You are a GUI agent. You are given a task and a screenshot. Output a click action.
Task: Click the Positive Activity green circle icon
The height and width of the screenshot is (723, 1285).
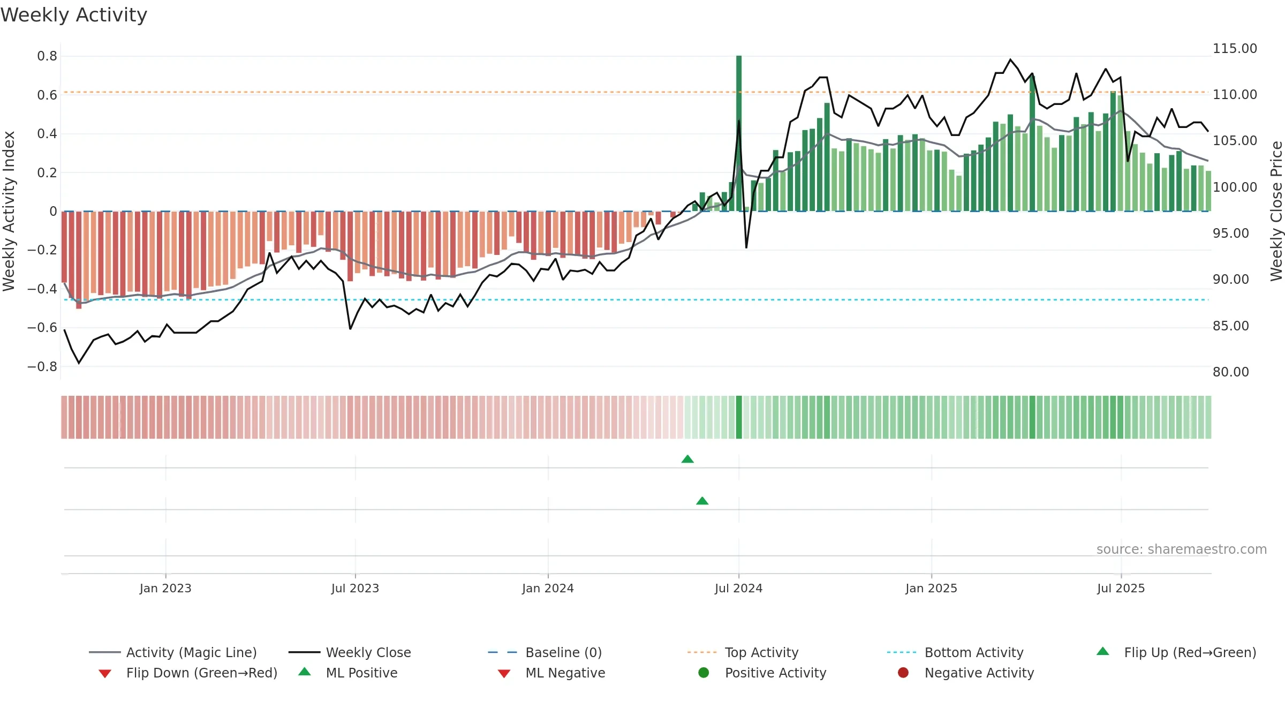(x=704, y=673)
